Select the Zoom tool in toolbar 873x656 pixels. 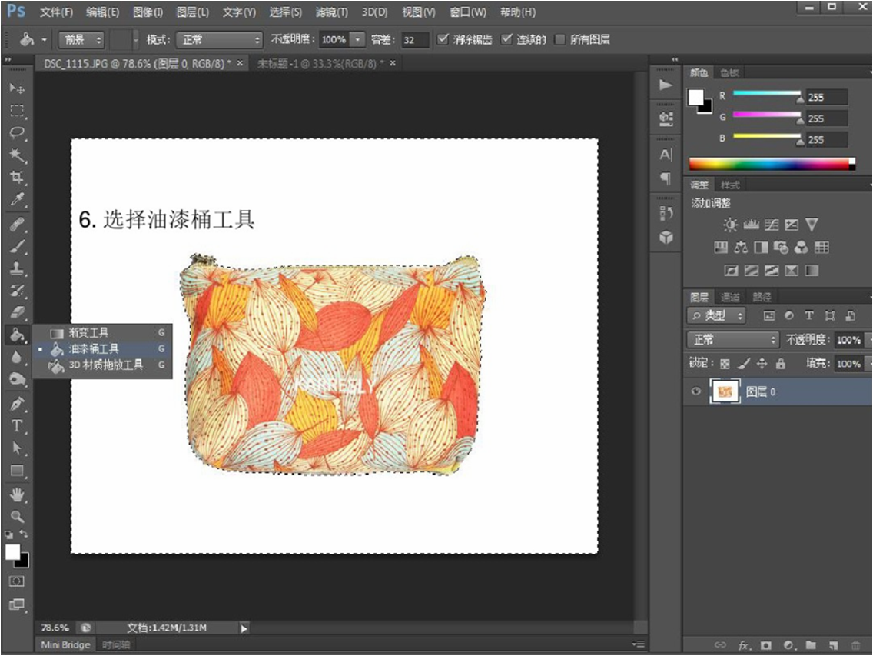click(17, 517)
